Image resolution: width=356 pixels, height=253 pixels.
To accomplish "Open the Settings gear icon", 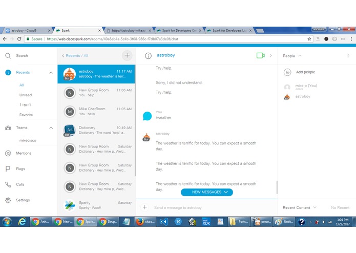I will pyautogui.click(x=8, y=200).
